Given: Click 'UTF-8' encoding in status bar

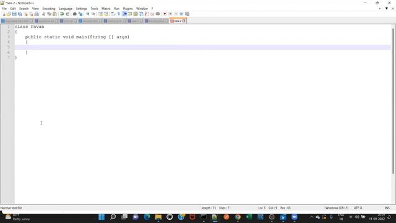Looking at the screenshot, I should pyautogui.click(x=358, y=208).
